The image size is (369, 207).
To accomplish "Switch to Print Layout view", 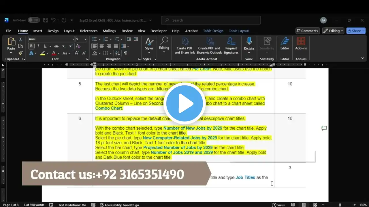I will [x=304, y=205].
